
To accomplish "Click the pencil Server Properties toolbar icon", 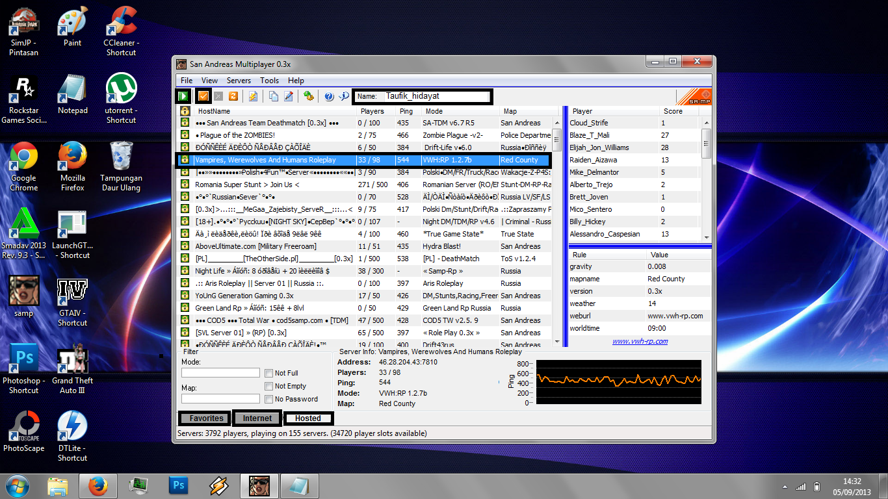I will pos(289,96).
